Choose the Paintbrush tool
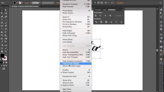This screenshot has width=164, height=92. (6, 23)
